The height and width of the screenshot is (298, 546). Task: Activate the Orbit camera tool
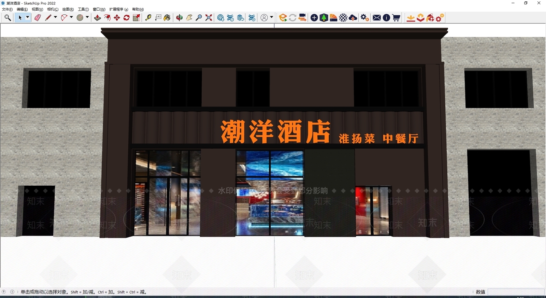click(x=179, y=18)
